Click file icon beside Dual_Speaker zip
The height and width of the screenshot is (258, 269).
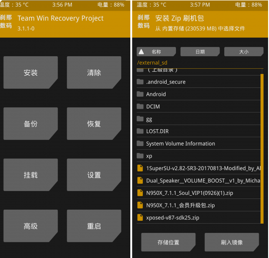point(140,180)
